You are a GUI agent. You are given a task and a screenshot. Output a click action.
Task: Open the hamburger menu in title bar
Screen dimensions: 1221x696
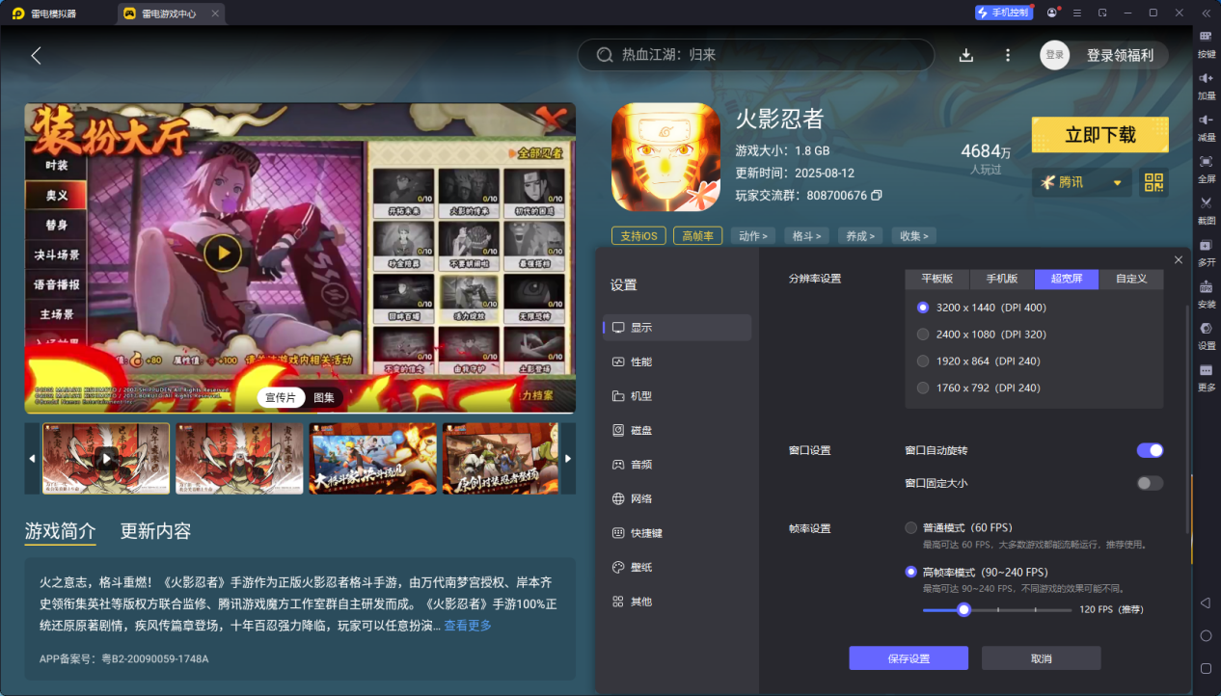[1076, 13]
